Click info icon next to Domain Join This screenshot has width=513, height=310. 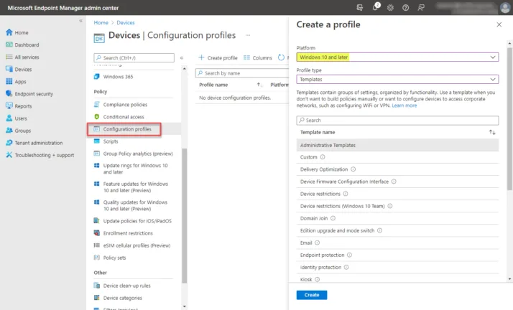tap(333, 218)
